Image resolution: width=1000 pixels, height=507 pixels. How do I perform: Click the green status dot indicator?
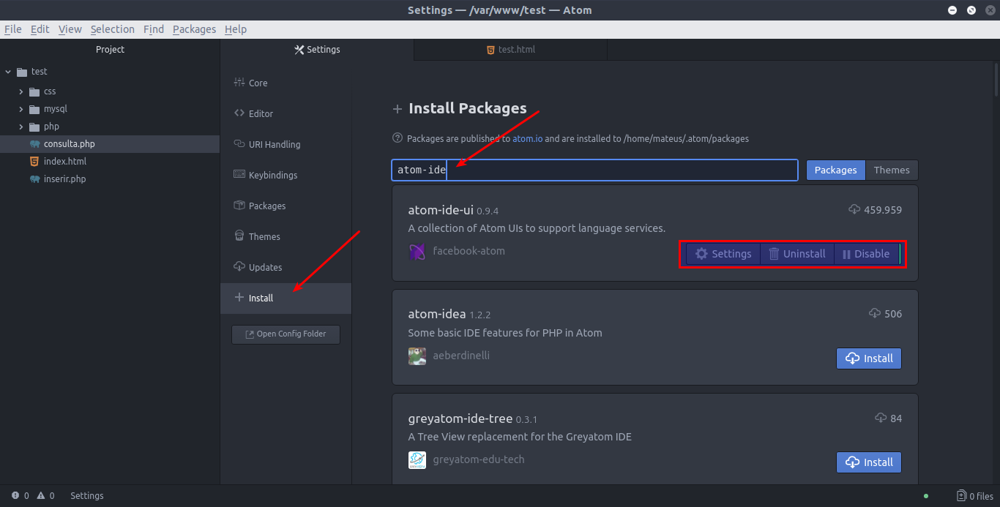coord(926,496)
